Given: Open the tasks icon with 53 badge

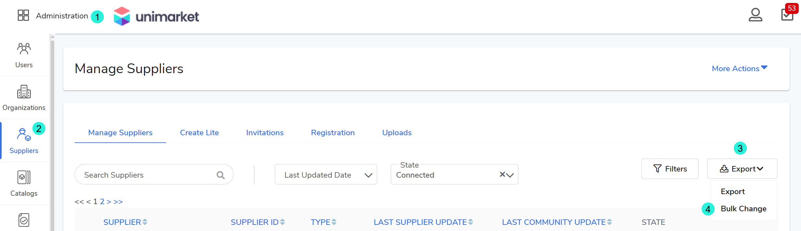Looking at the screenshot, I should tap(787, 15).
